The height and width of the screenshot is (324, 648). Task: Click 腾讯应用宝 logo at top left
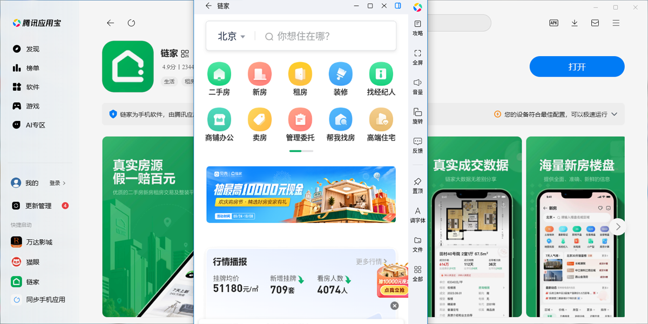37,23
